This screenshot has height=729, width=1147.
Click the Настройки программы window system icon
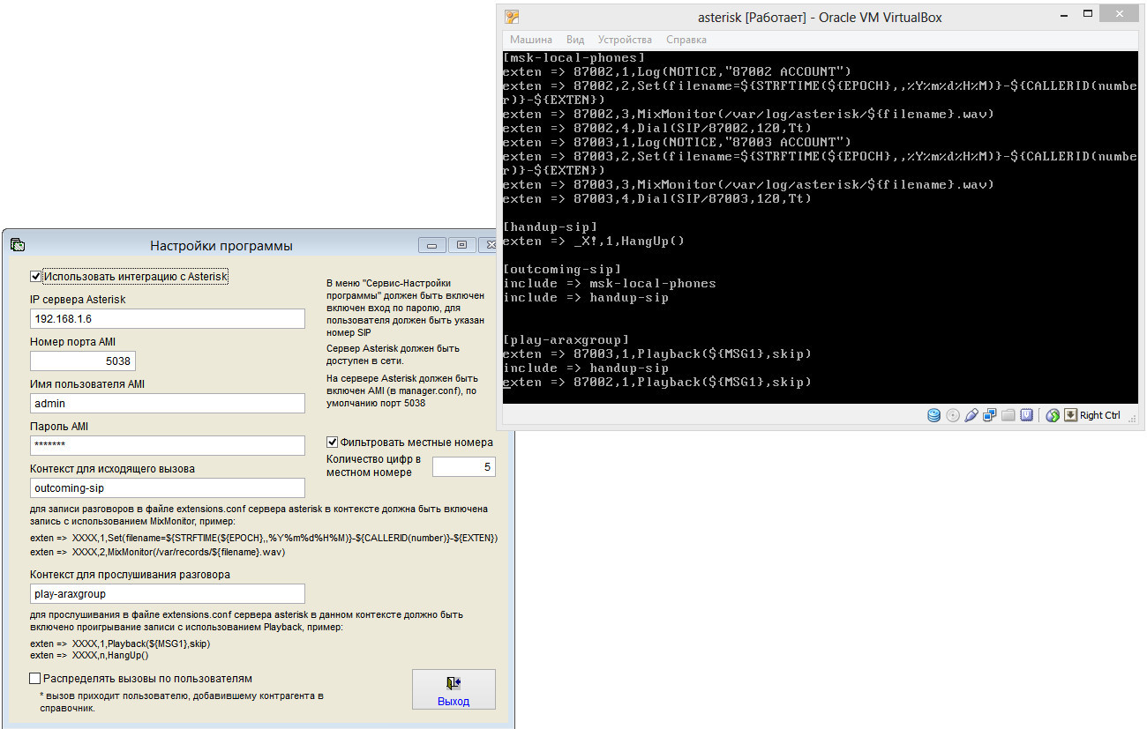17,245
